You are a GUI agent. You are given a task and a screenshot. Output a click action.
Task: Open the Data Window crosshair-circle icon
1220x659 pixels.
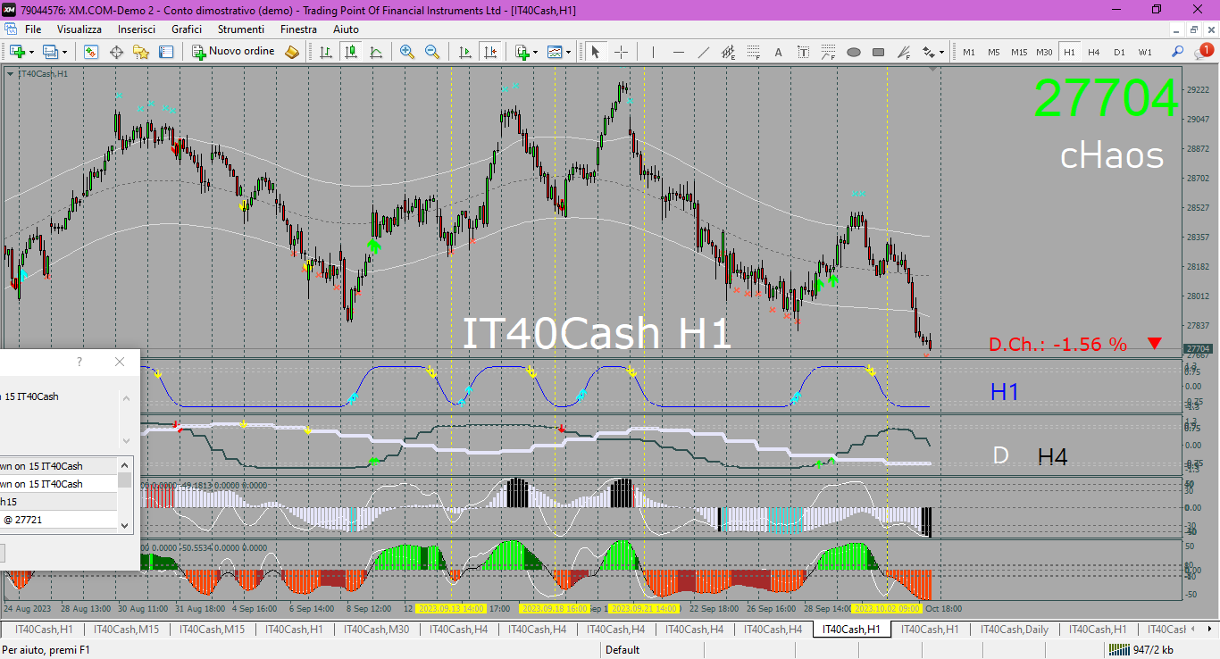[x=116, y=52]
